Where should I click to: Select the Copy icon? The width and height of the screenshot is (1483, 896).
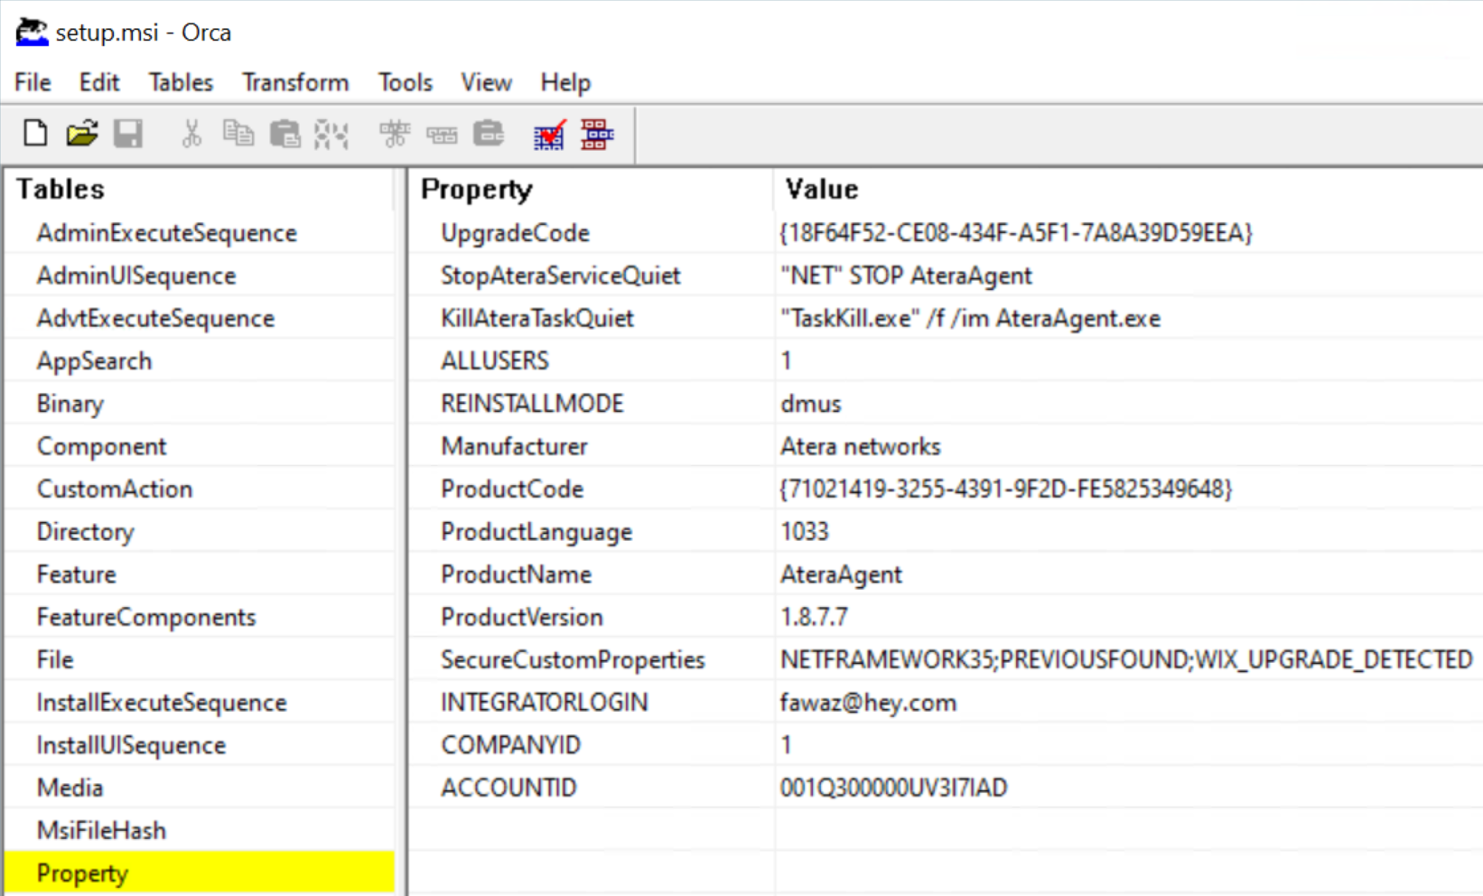pyautogui.click(x=238, y=133)
